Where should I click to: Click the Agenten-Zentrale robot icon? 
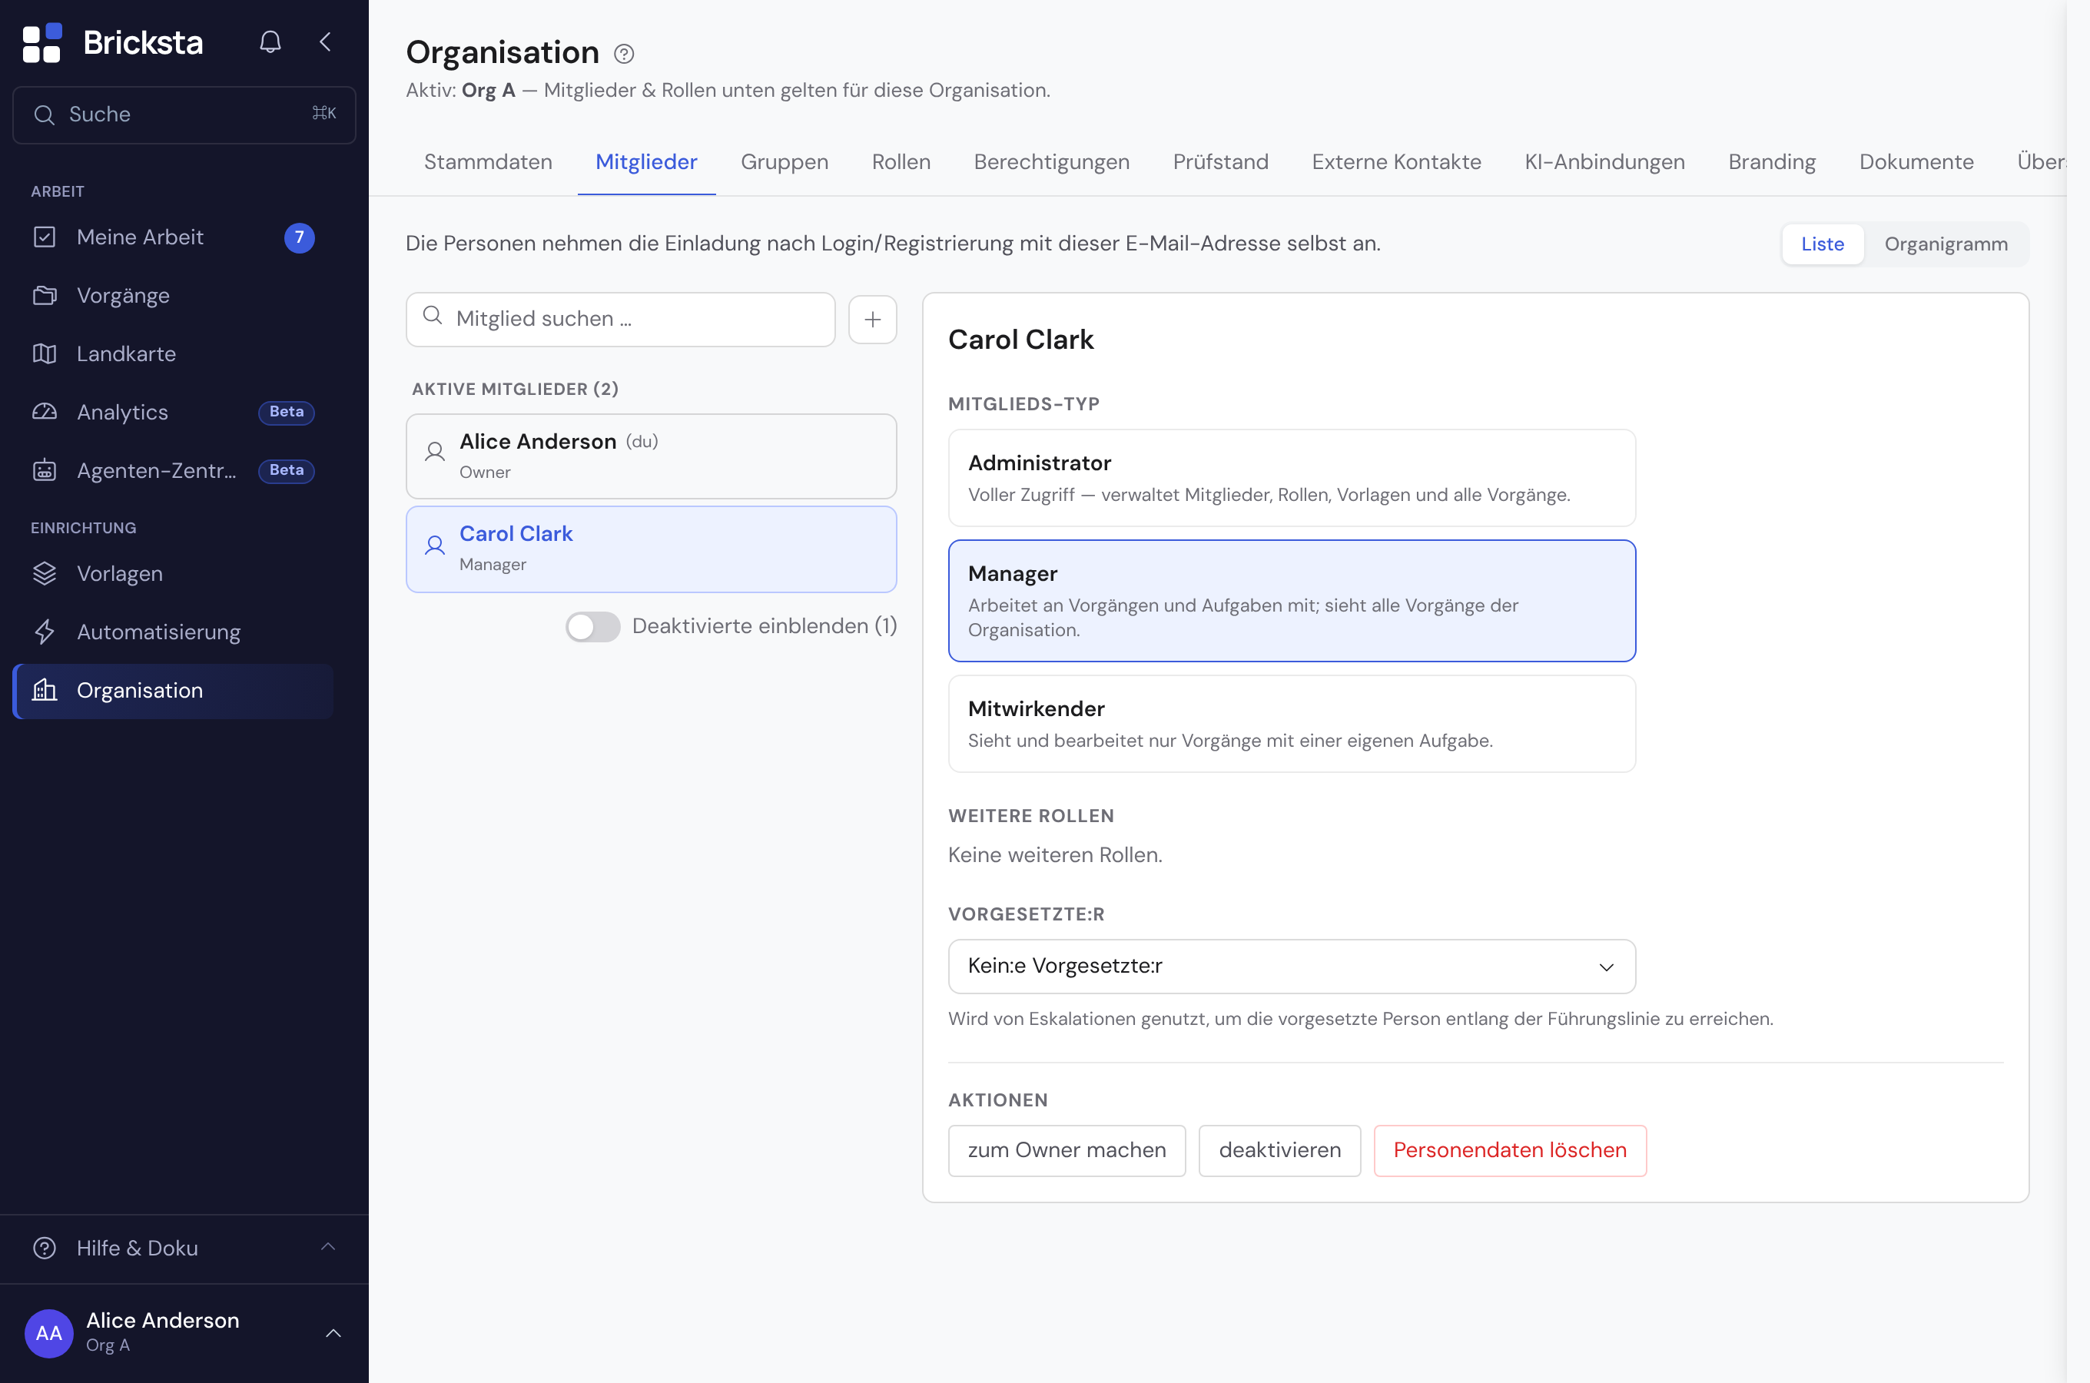click(x=44, y=470)
